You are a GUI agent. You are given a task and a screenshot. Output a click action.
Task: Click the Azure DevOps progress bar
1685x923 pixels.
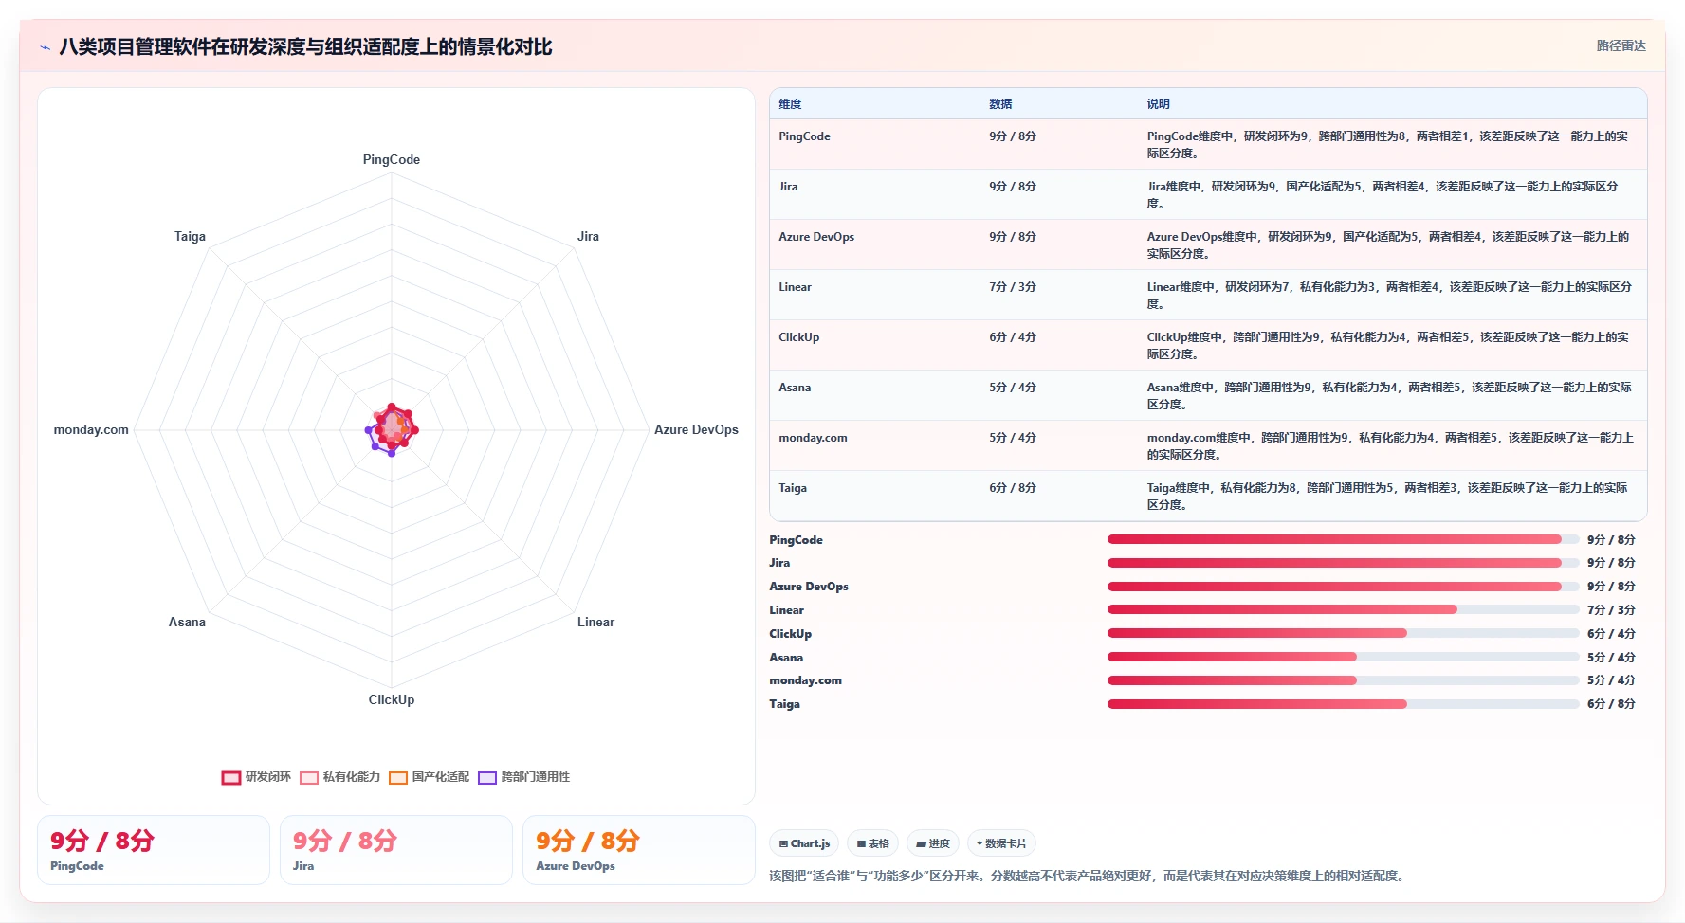(x=1343, y=587)
